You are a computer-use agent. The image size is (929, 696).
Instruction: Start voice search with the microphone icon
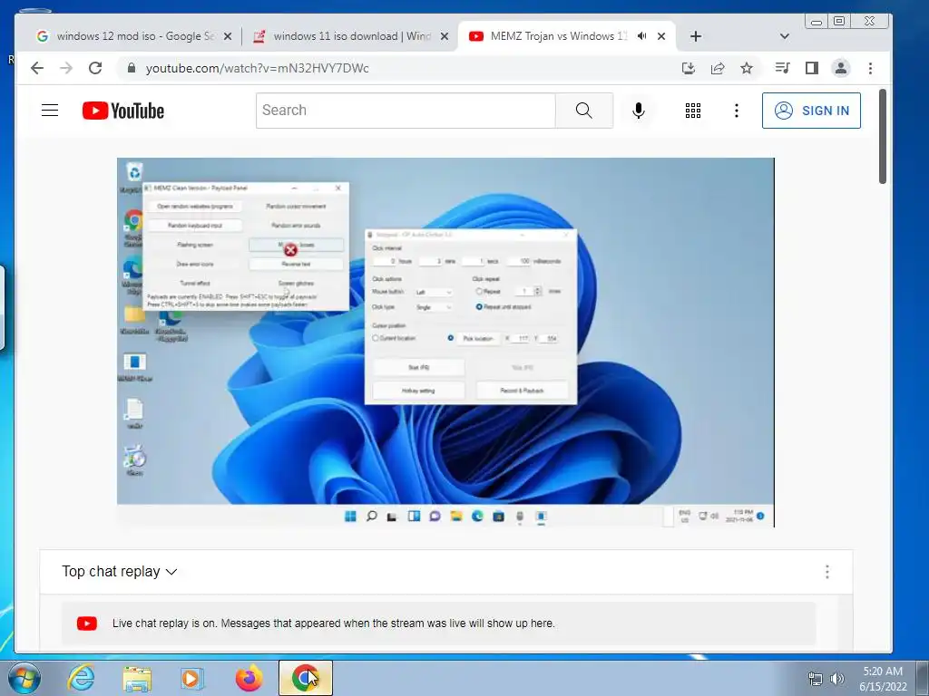[x=638, y=111]
